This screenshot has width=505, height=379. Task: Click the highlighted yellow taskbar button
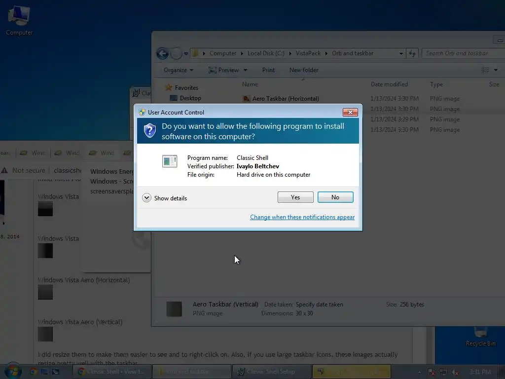point(351,372)
